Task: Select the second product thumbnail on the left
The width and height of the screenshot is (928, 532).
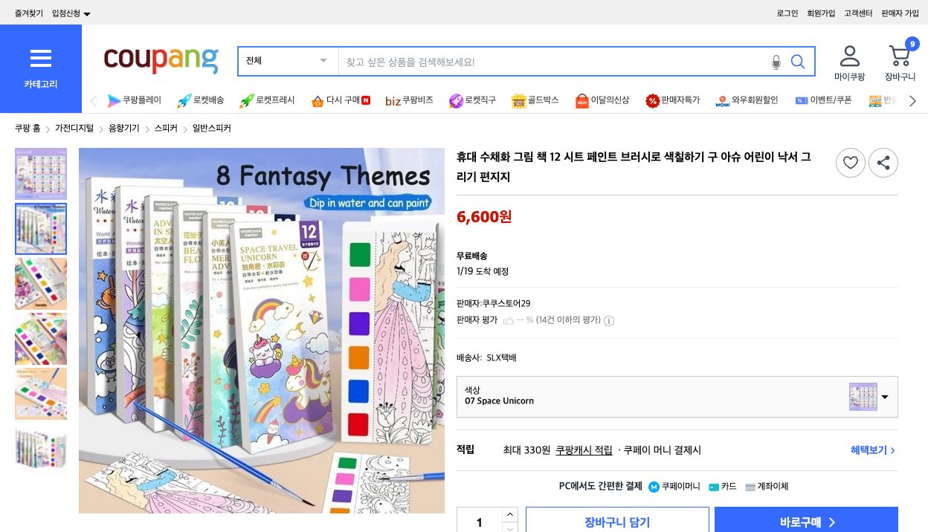Action: click(41, 229)
